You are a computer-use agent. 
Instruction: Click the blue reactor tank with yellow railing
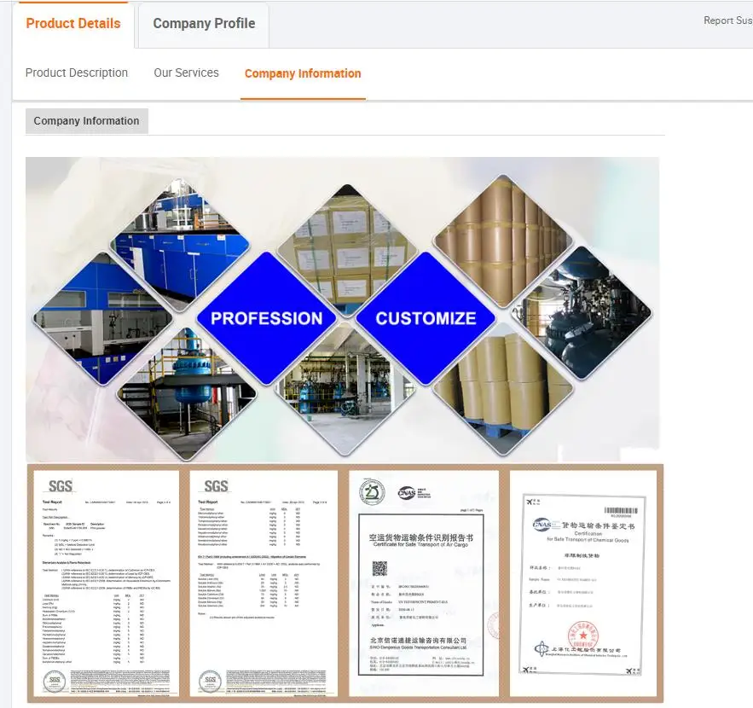click(x=187, y=394)
